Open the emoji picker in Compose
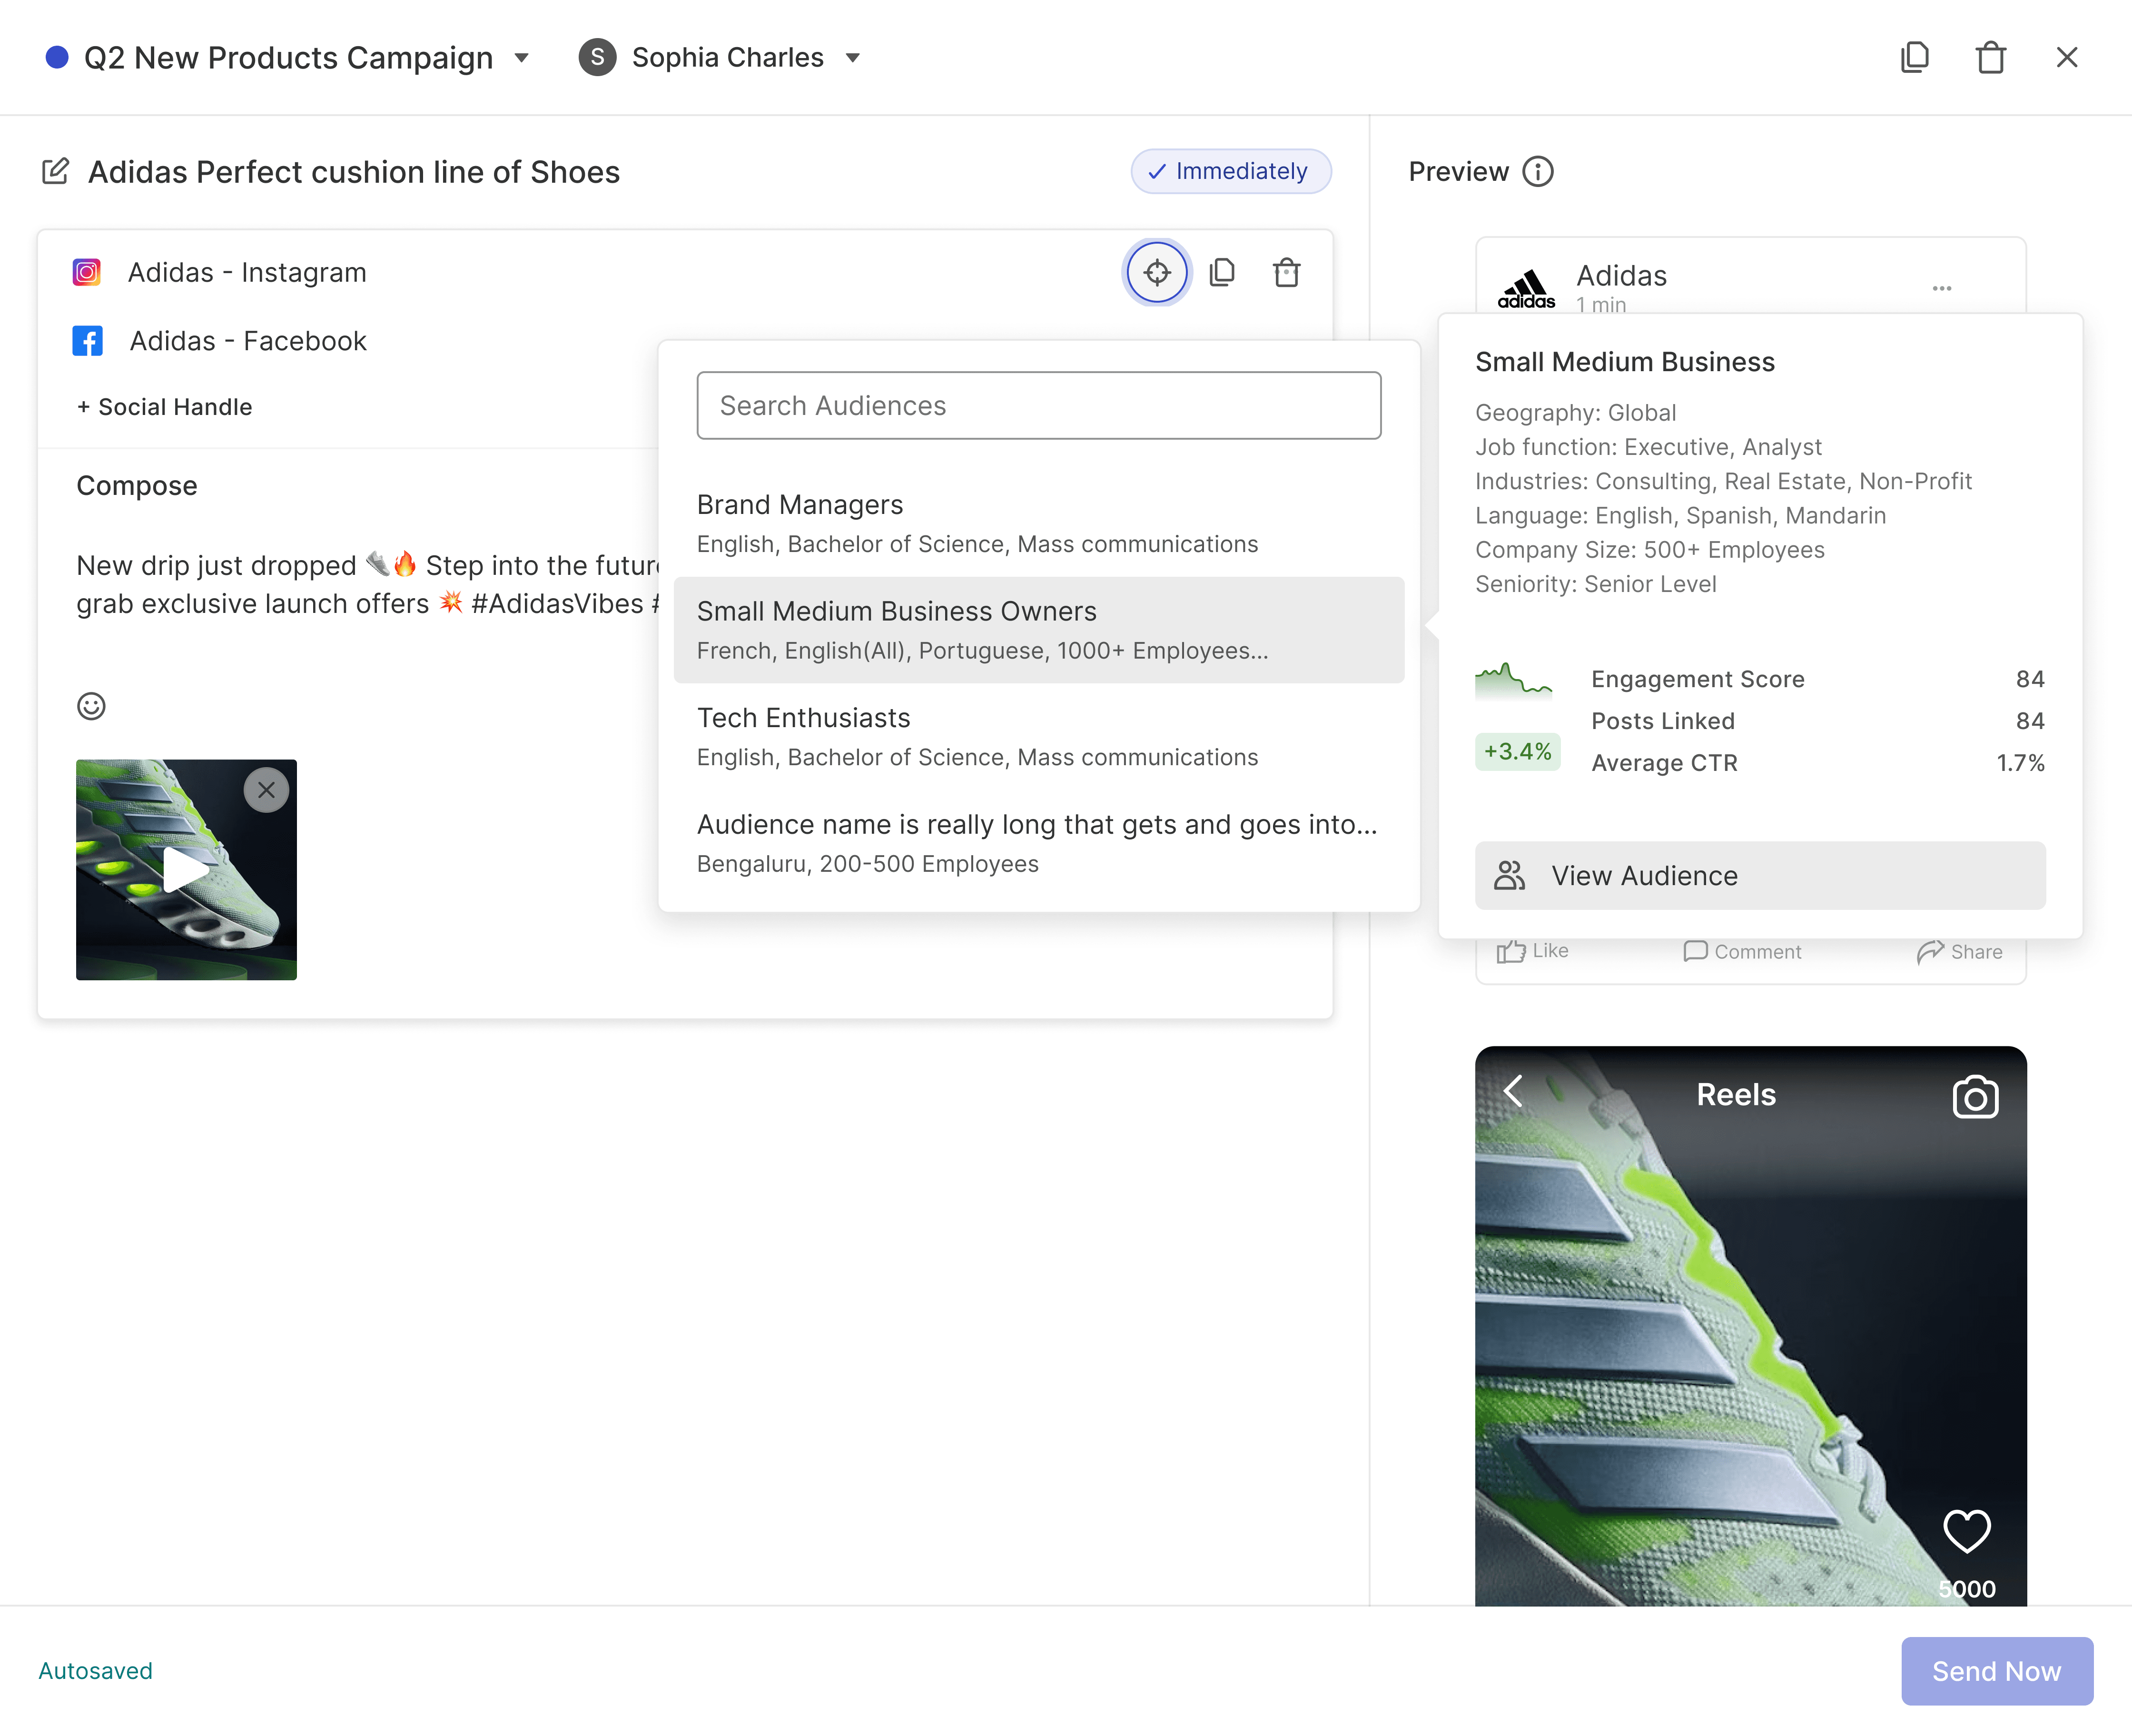The image size is (2132, 1736). coord(91,706)
